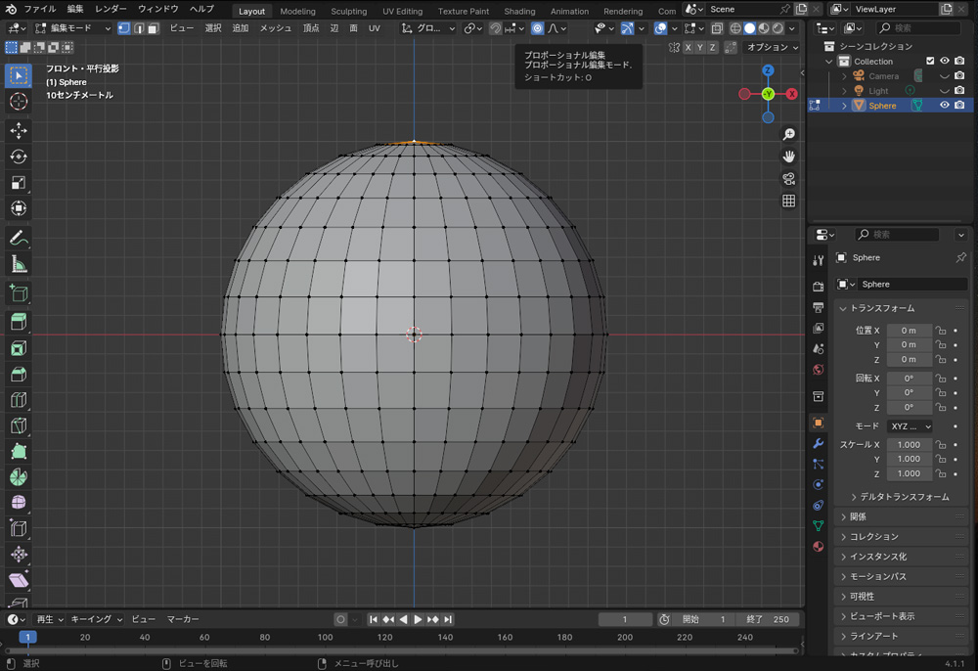978x671 pixels.
Task: Select the Rotate tool in the toolbar
Action: (x=19, y=157)
